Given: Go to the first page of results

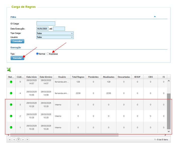Looking at the screenshot, I should tap(10, 139).
